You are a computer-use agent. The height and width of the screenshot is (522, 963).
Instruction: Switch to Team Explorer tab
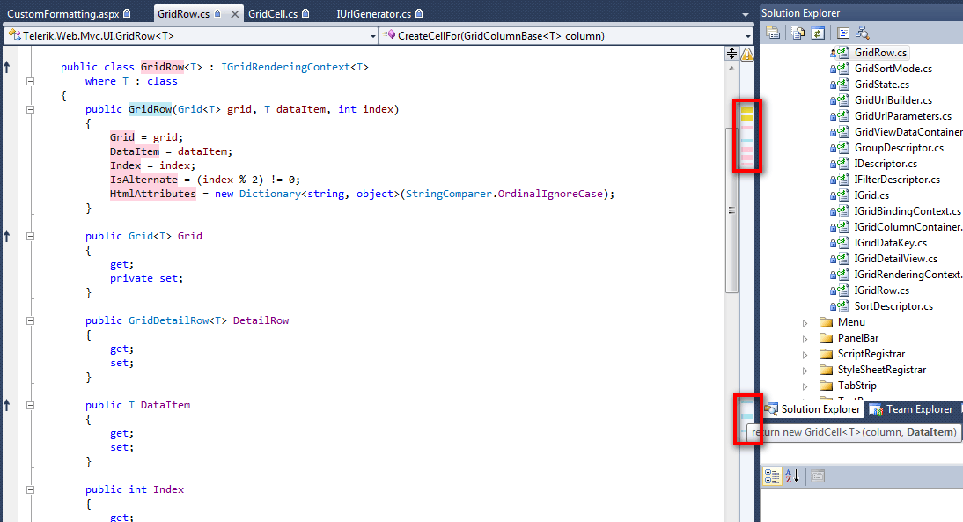(x=911, y=409)
